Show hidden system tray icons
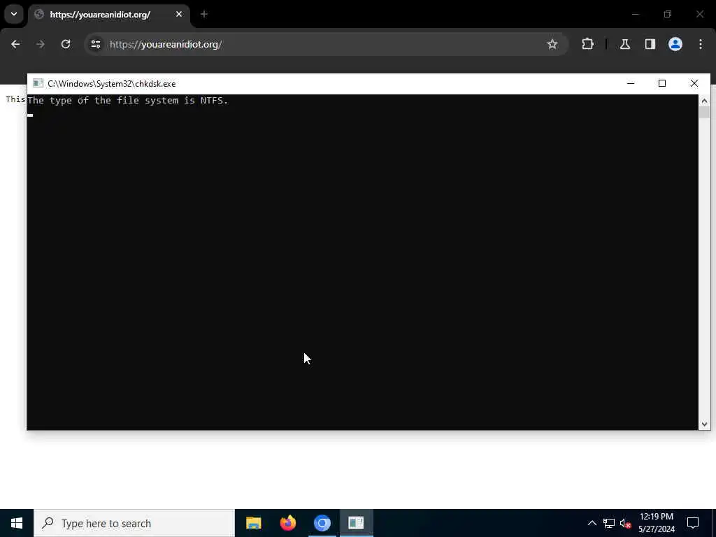 click(x=592, y=523)
